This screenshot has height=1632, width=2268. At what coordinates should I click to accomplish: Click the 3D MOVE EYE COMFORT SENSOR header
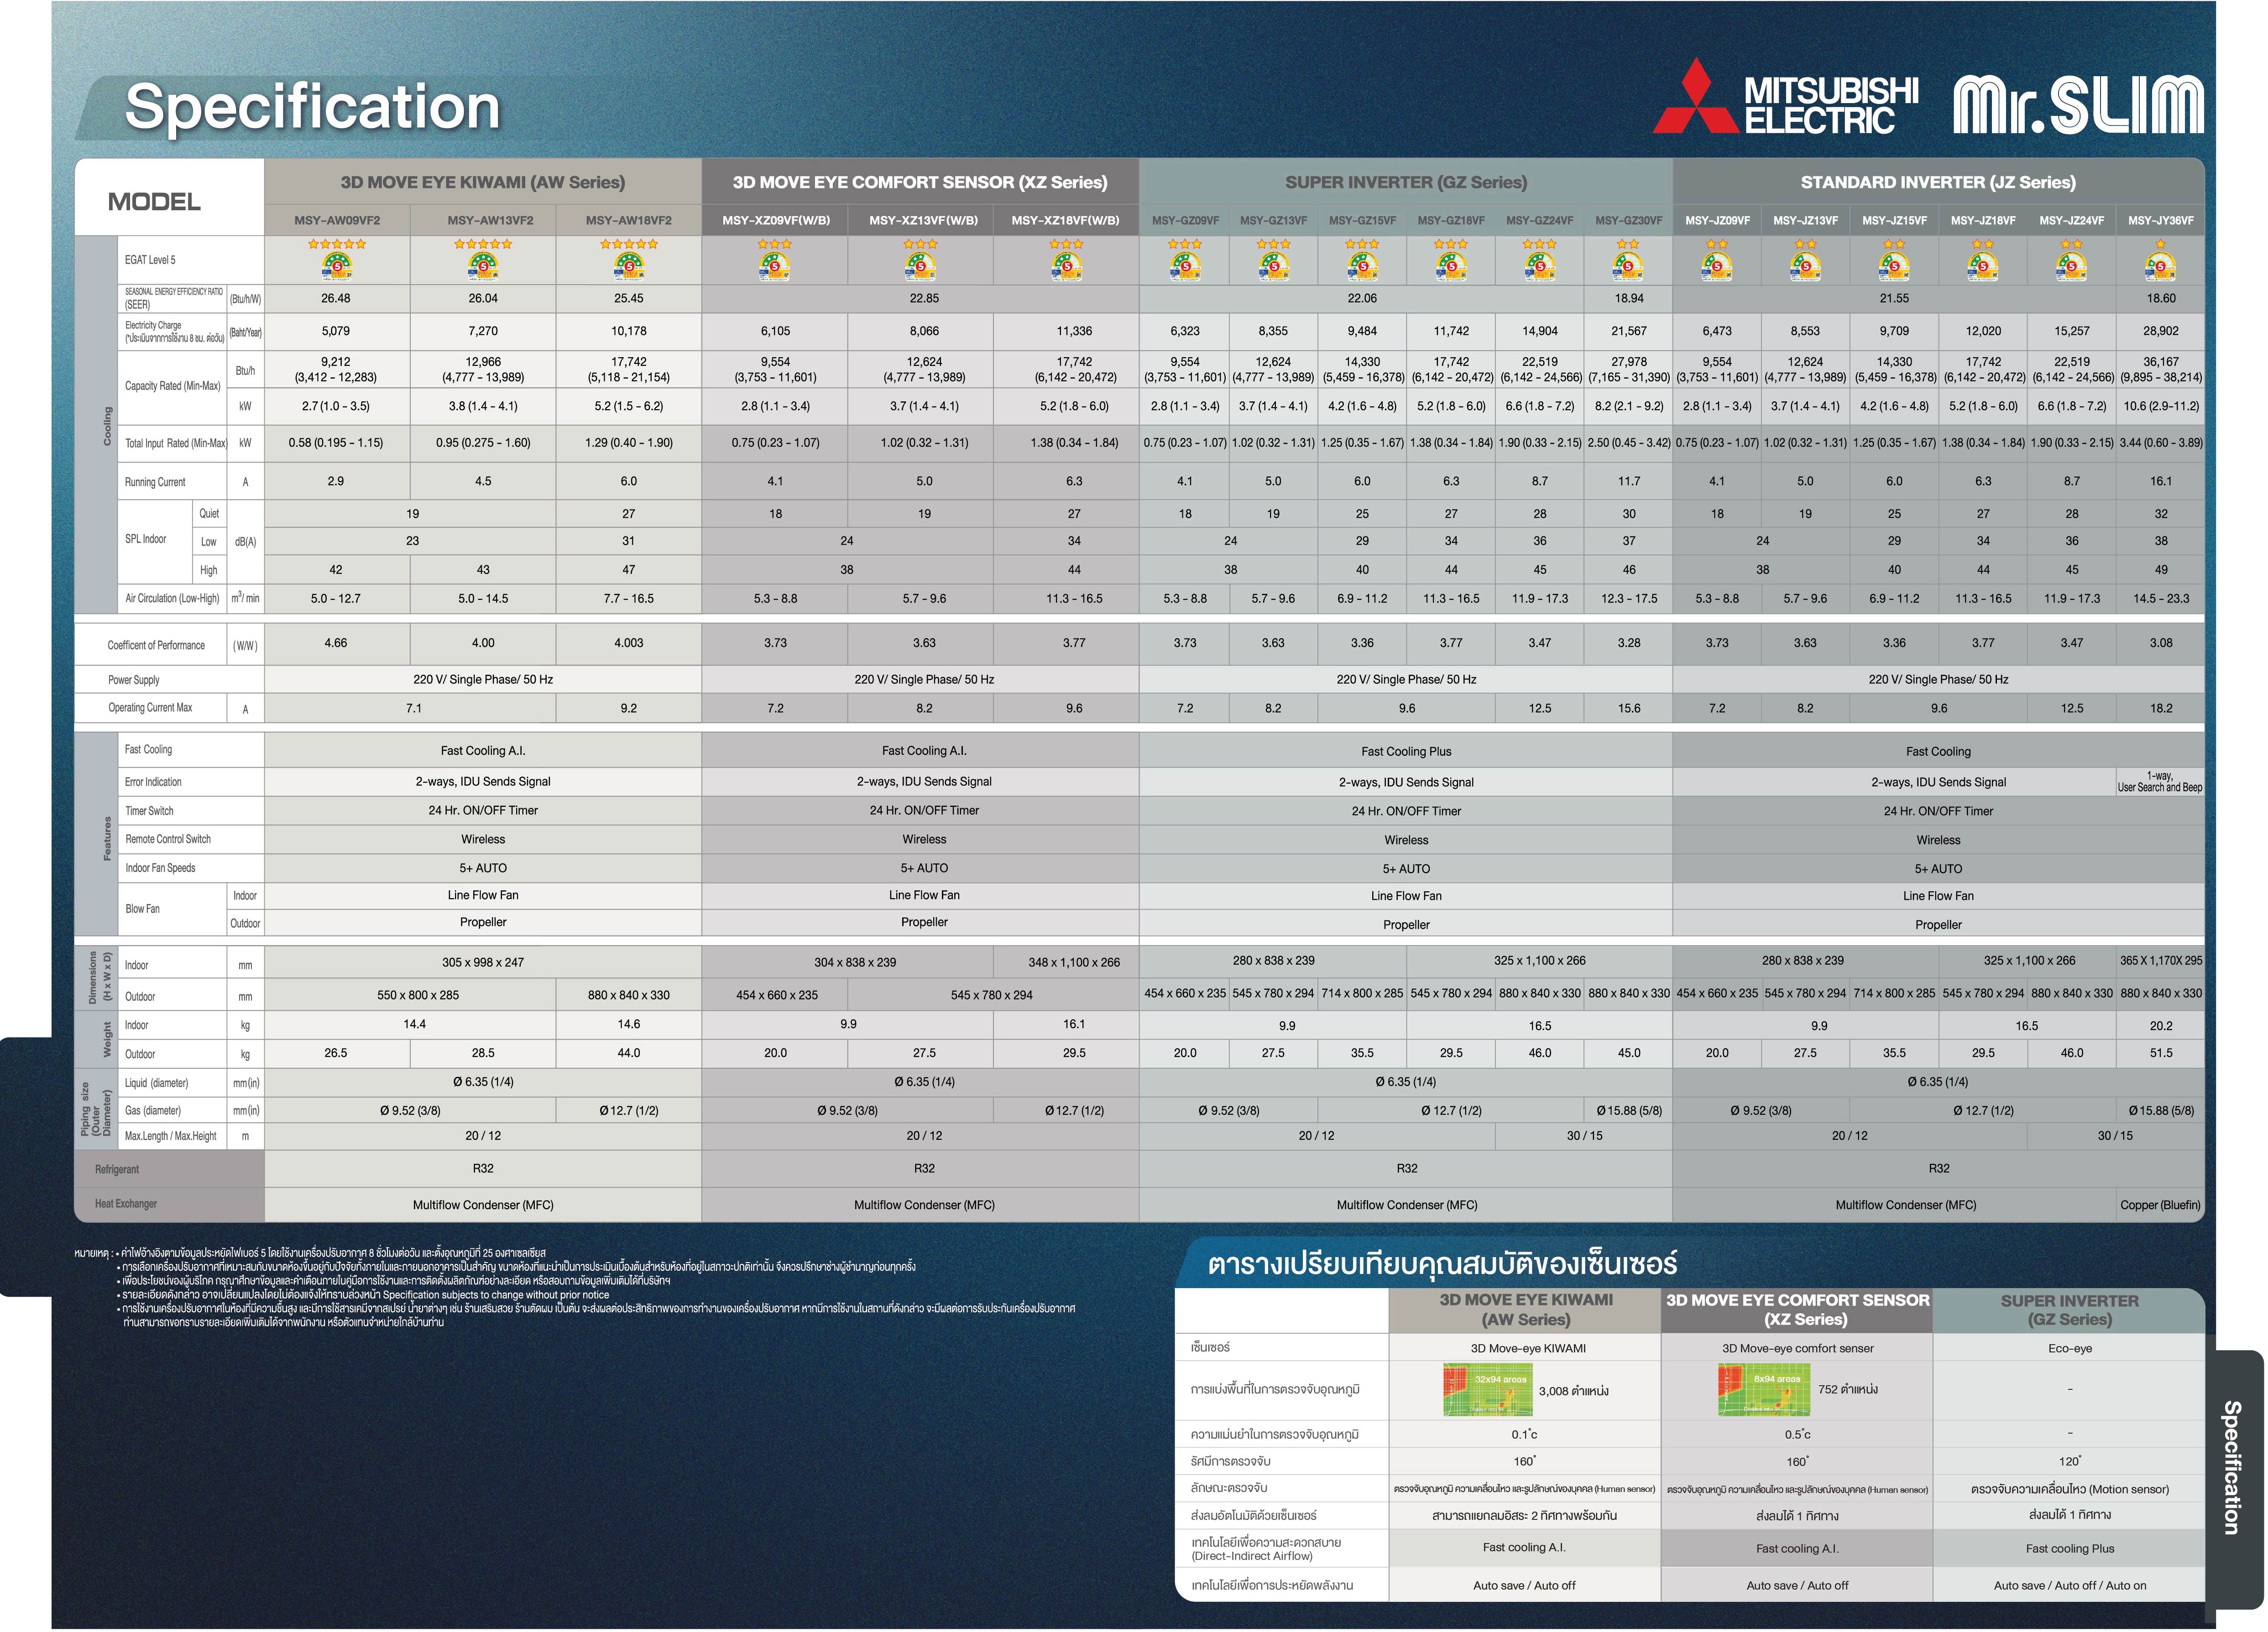tap(919, 182)
